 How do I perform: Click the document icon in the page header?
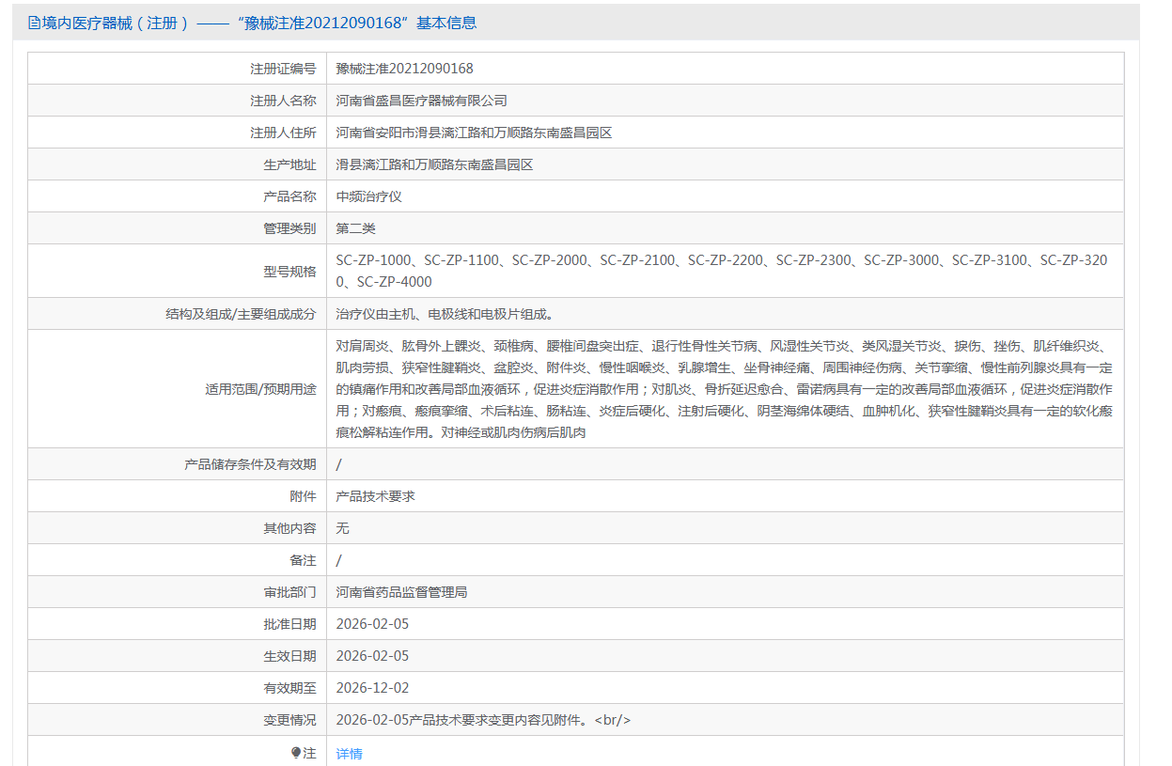pyautogui.click(x=34, y=23)
